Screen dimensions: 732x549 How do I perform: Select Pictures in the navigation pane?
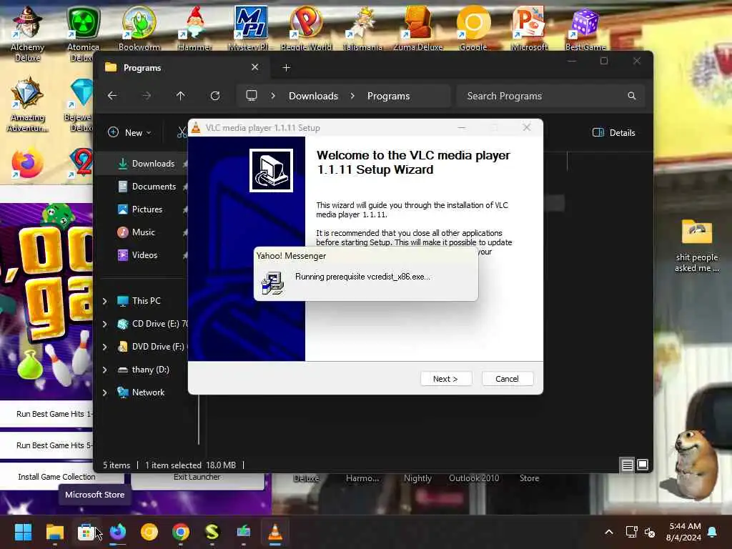[x=147, y=209]
